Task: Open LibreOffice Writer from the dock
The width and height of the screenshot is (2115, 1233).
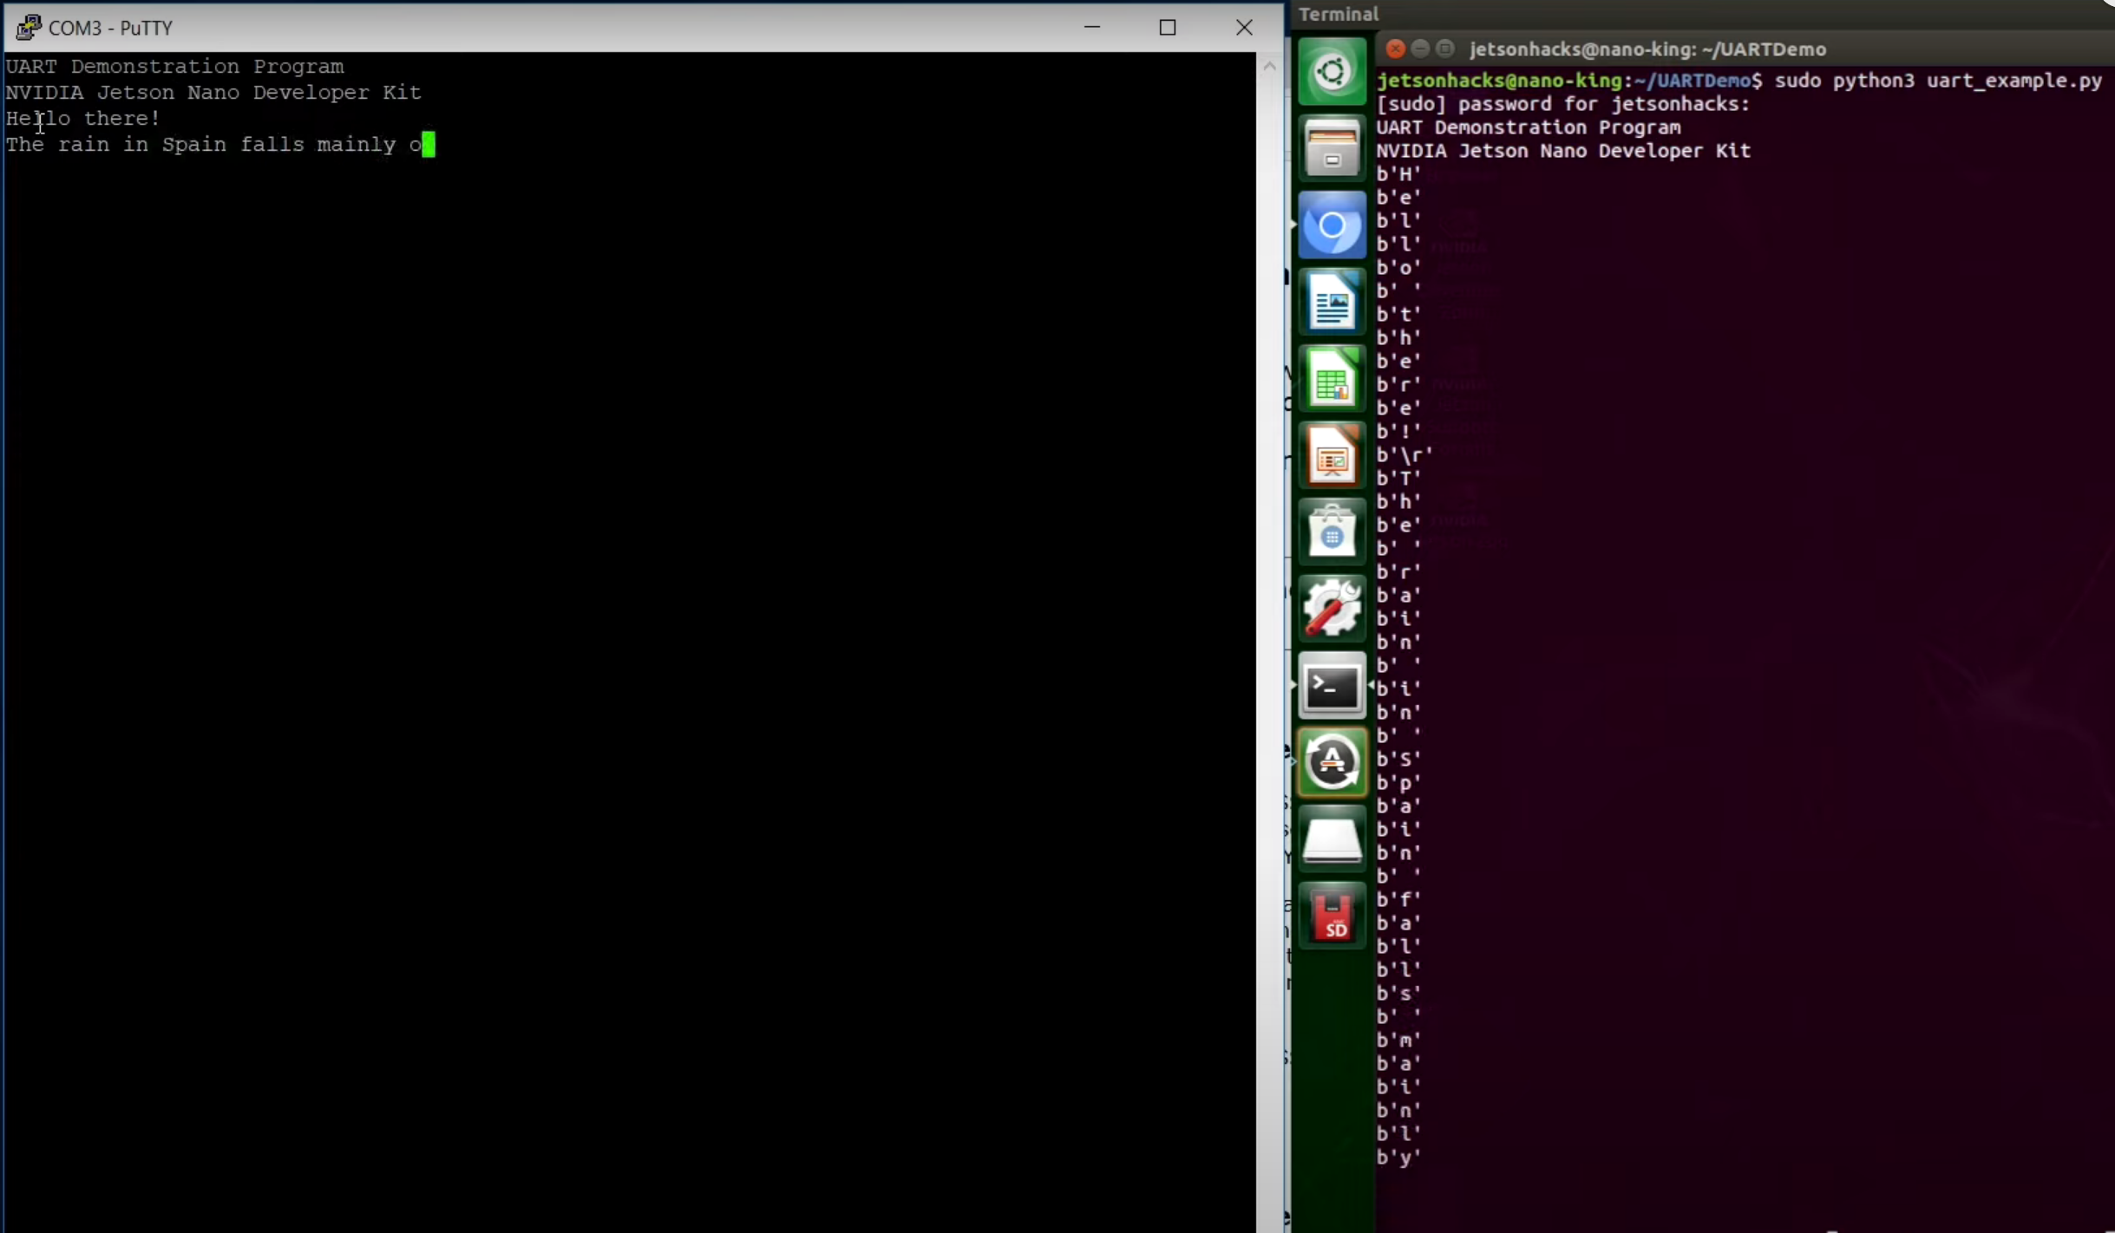Action: pos(1332,302)
